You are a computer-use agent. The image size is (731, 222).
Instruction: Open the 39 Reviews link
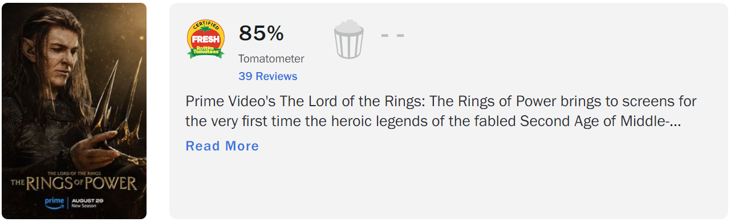tap(268, 76)
